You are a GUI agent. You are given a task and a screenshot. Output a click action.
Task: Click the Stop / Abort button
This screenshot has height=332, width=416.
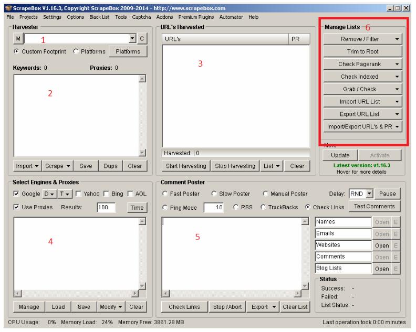[227, 307]
